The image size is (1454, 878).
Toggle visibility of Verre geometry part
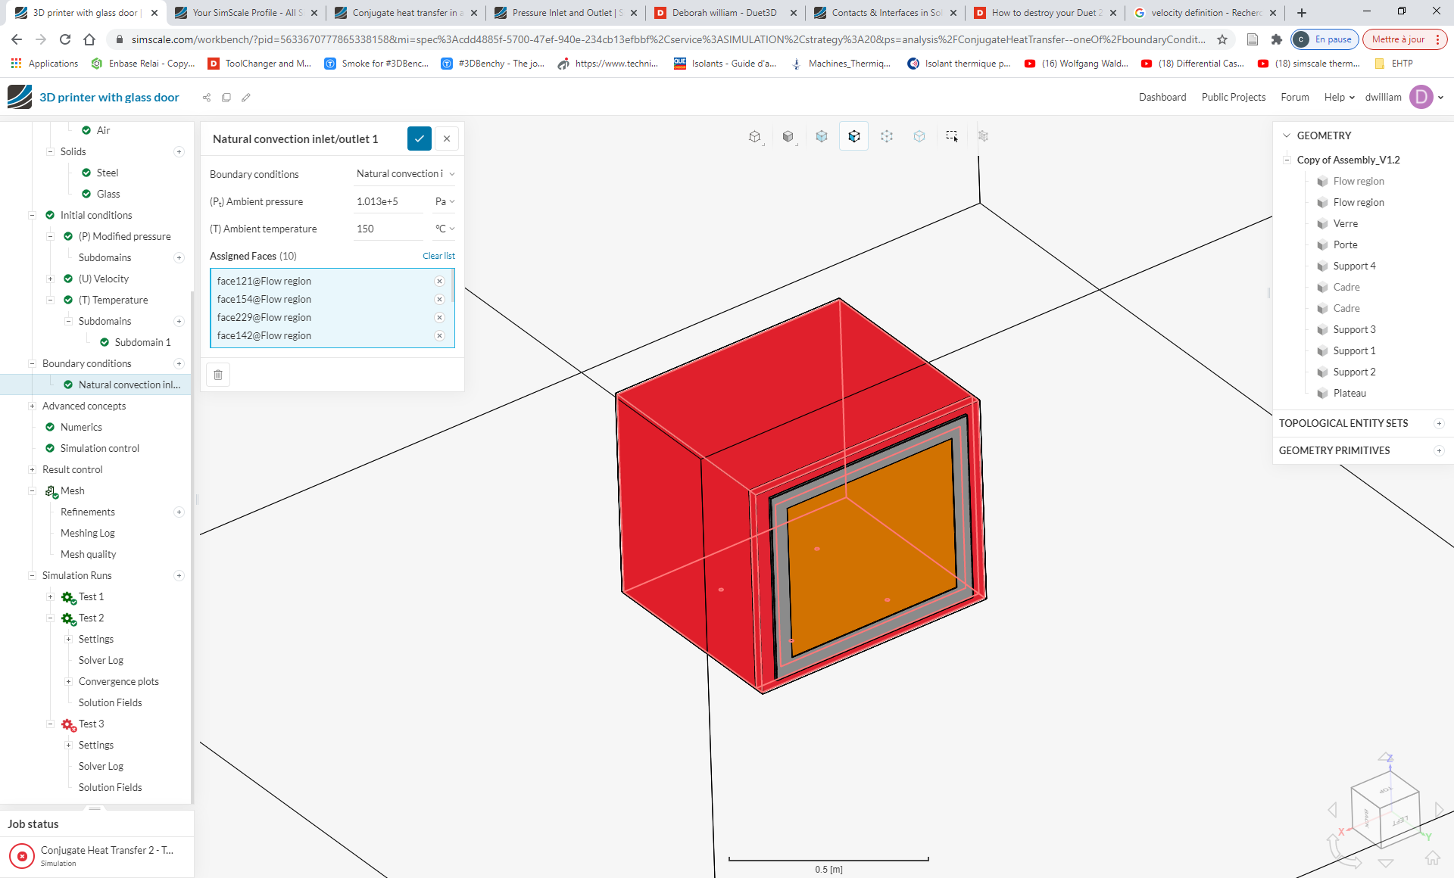point(1322,224)
